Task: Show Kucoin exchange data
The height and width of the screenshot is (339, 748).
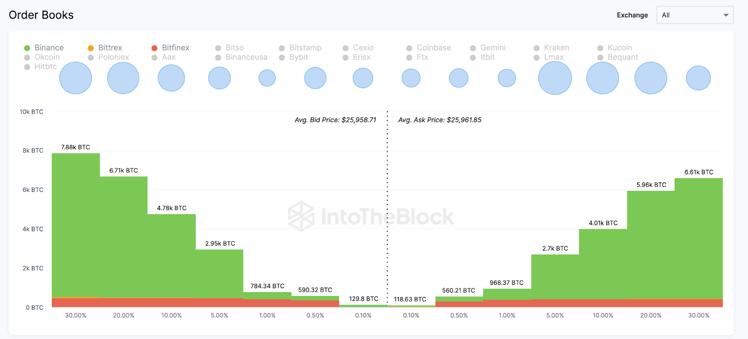Action: (x=615, y=48)
